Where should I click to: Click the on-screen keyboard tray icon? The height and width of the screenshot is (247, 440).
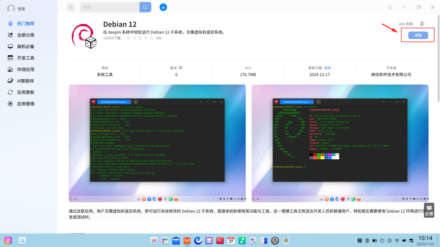[x=360, y=240]
